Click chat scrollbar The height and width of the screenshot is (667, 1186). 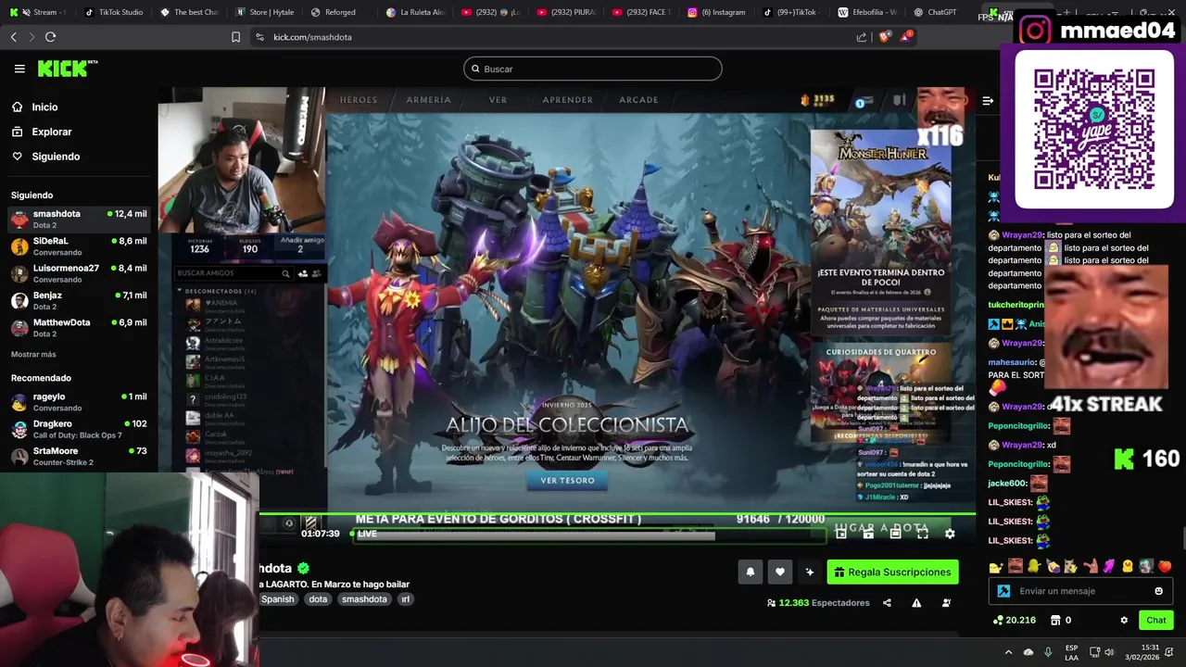coord(1182,538)
